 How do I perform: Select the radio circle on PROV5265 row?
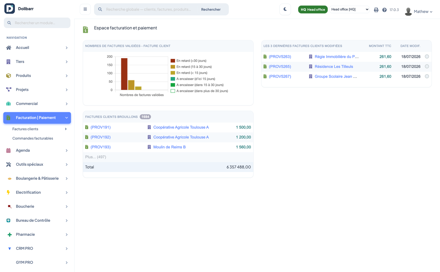click(427, 66)
